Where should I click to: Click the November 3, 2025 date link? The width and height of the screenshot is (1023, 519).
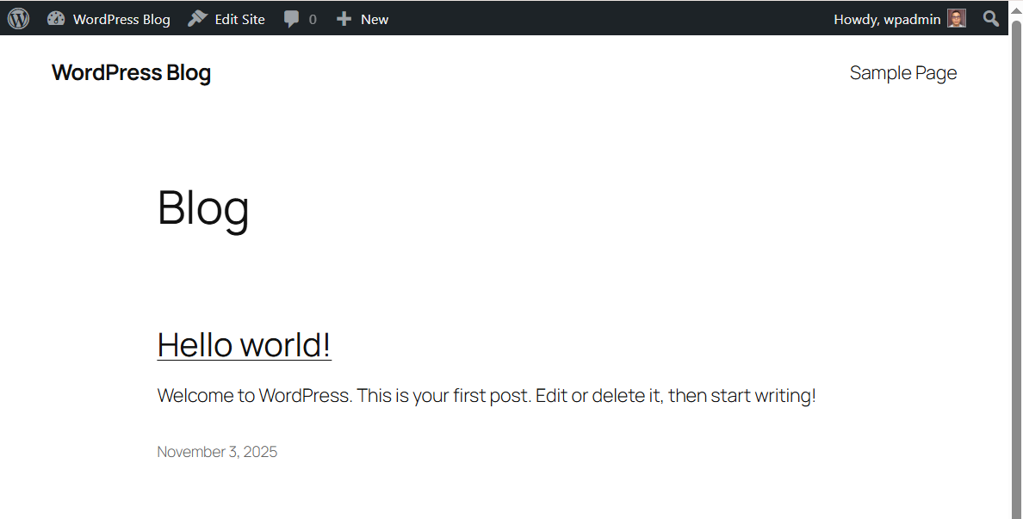tap(217, 452)
